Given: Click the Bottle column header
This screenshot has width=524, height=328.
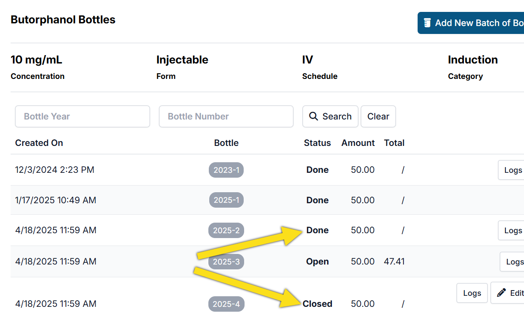Looking at the screenshot, I should pyautogui.click(x=226, y=143).
